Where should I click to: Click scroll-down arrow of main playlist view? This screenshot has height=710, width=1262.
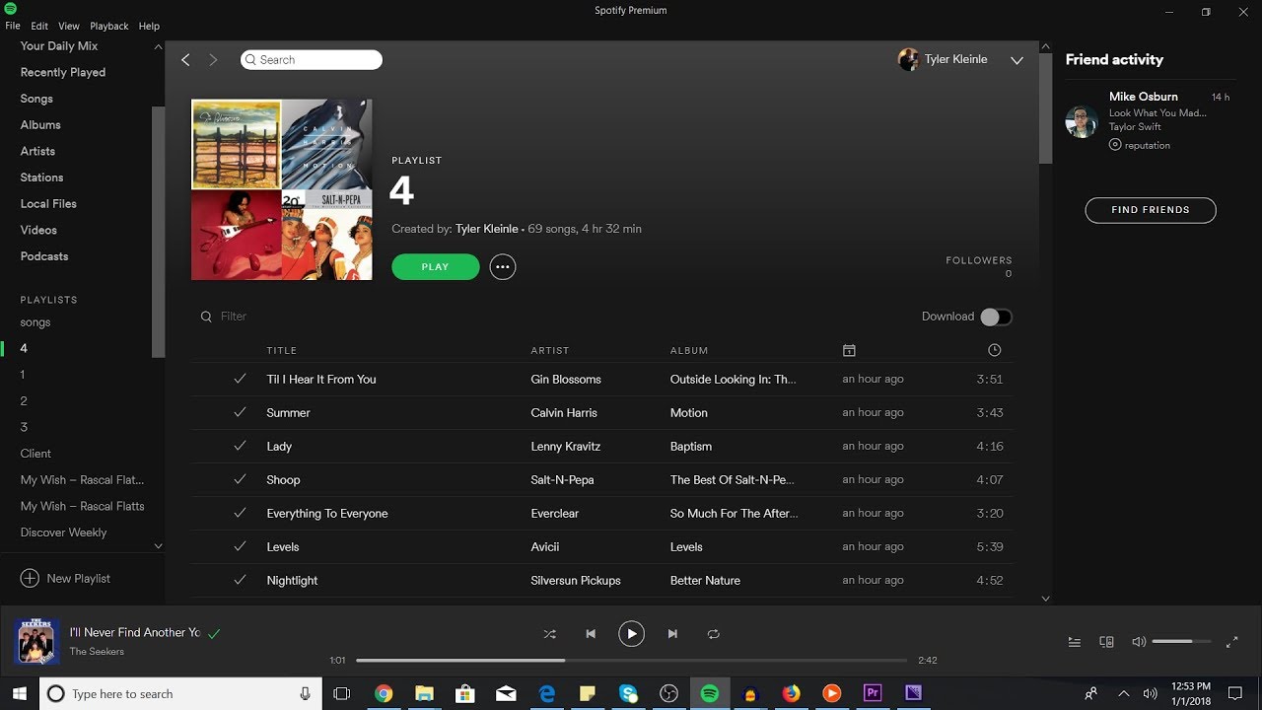pyautogui.click(x=1046, y=599)
